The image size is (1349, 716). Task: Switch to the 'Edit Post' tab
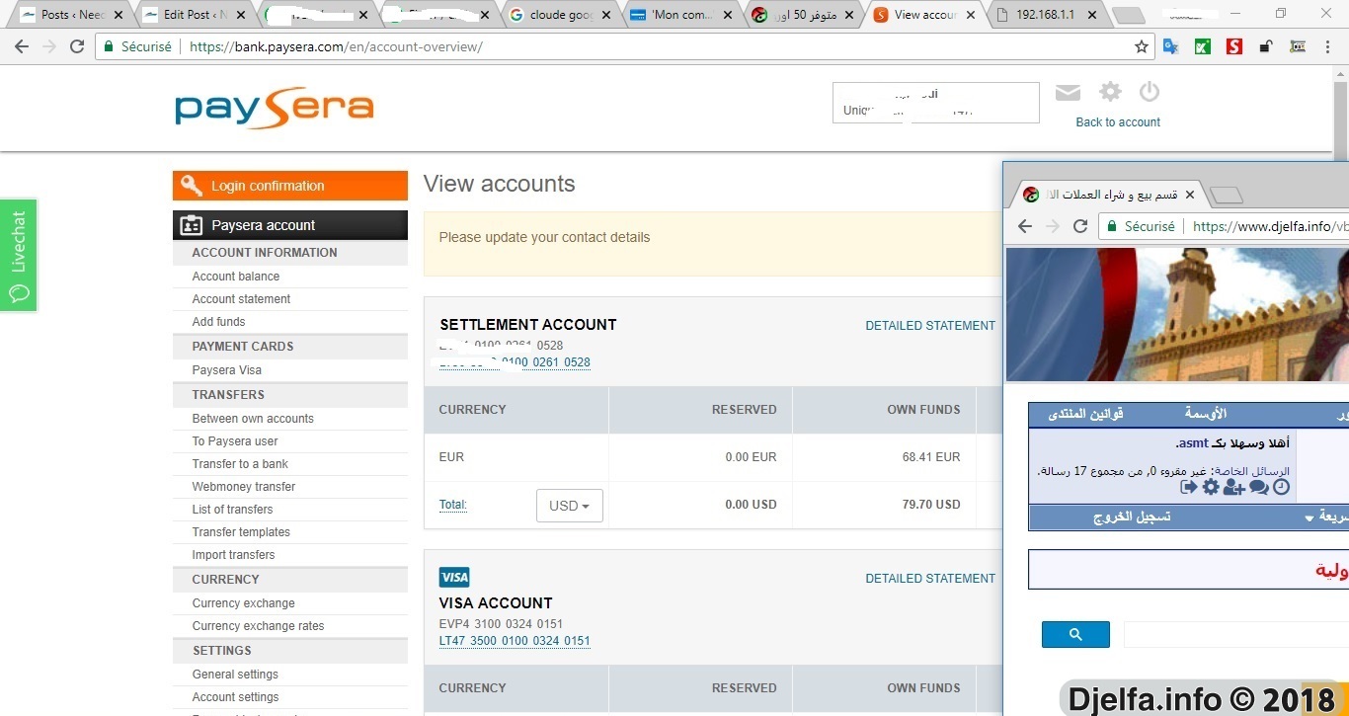[195, 15]
